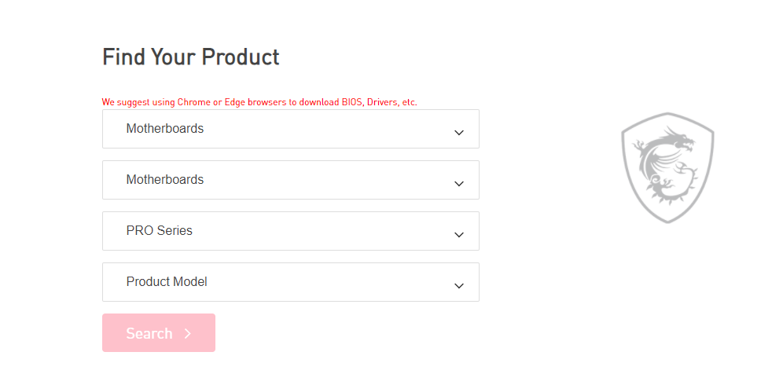Click the word Search on the button
The image size is (772, 385).
[x=149, y=333]
